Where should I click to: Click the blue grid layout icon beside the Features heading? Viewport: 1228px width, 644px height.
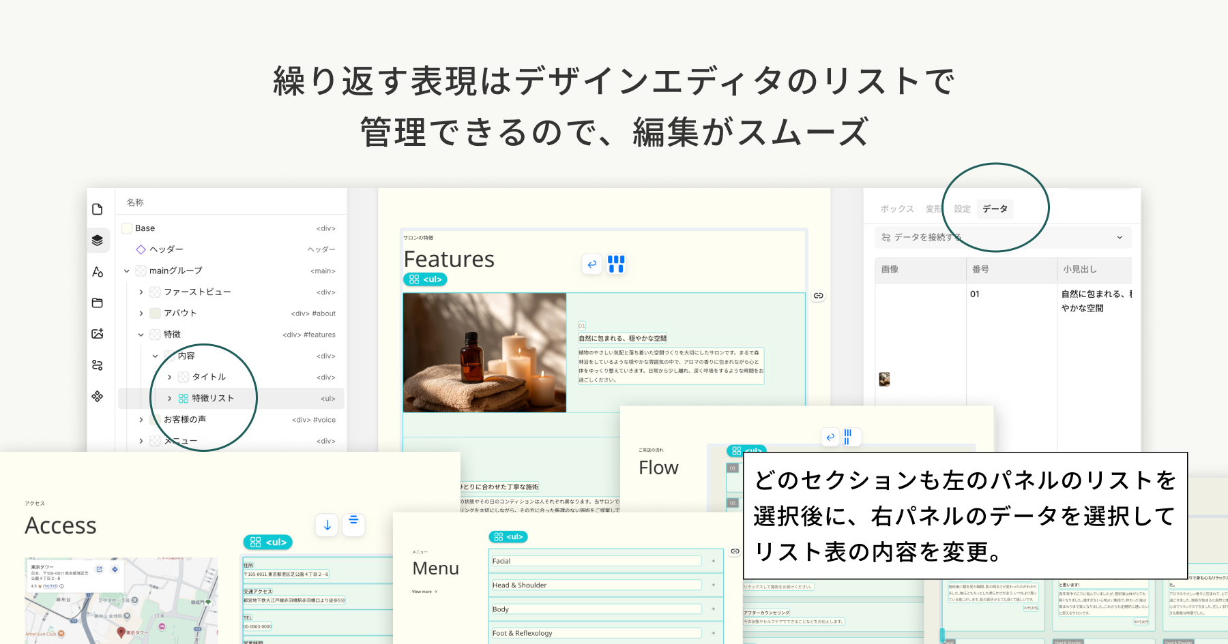tap(616, 264)
